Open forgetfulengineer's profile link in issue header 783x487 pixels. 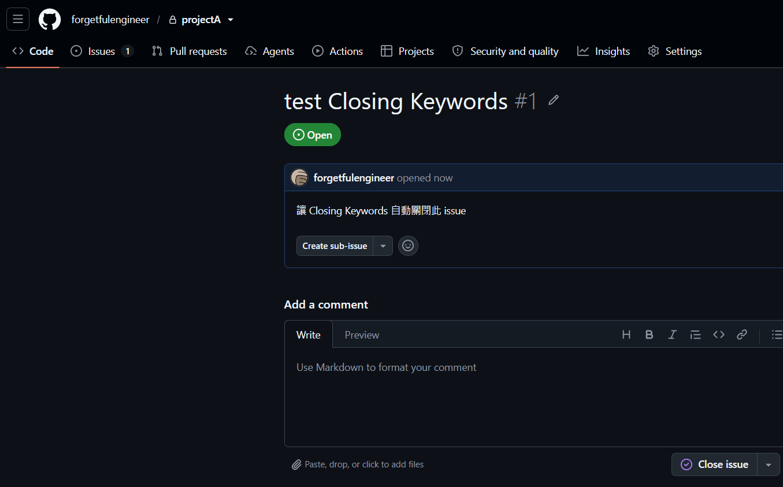(x=354, y=178)
